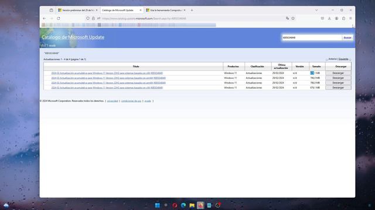Click the 676,1 MB size cell
Screen dimensions: 375x210
click(315, 87)
